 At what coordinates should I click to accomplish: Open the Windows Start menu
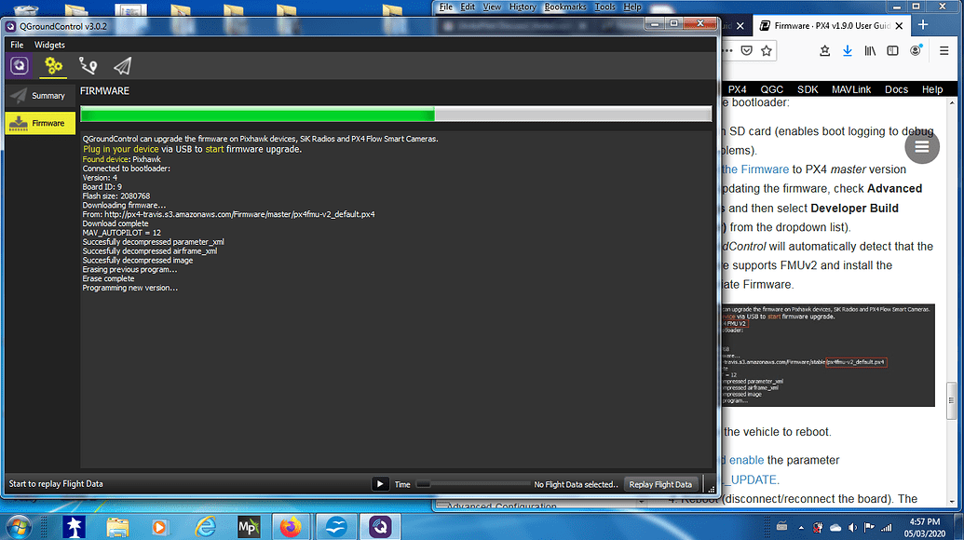(19, 527)
